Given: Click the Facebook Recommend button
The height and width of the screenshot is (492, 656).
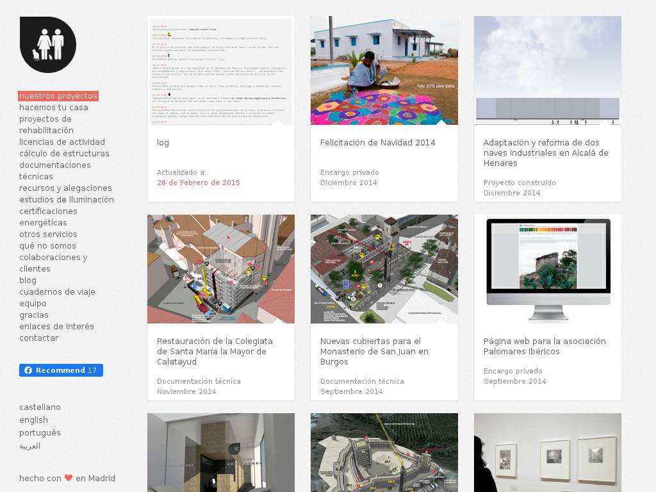Looking at the screenshot, I should coord(61,370).
